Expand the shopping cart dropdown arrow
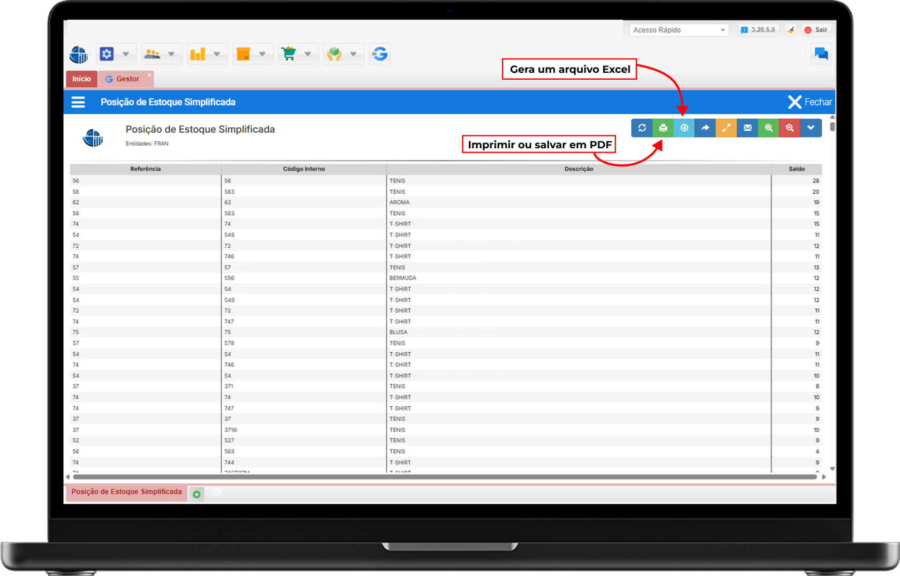 (308, 54)
